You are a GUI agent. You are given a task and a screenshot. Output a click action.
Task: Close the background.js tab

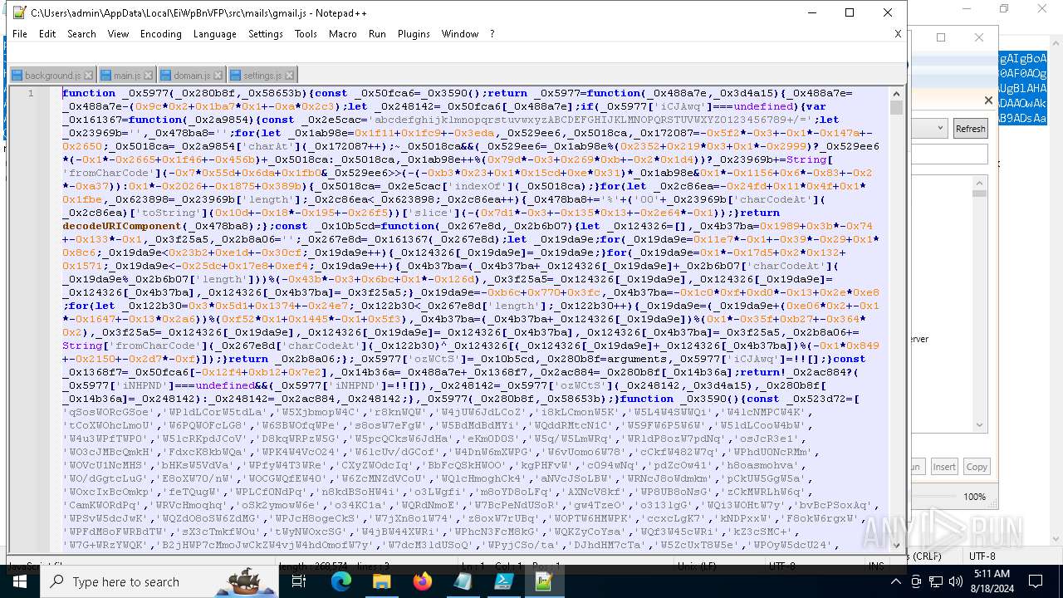89,76
